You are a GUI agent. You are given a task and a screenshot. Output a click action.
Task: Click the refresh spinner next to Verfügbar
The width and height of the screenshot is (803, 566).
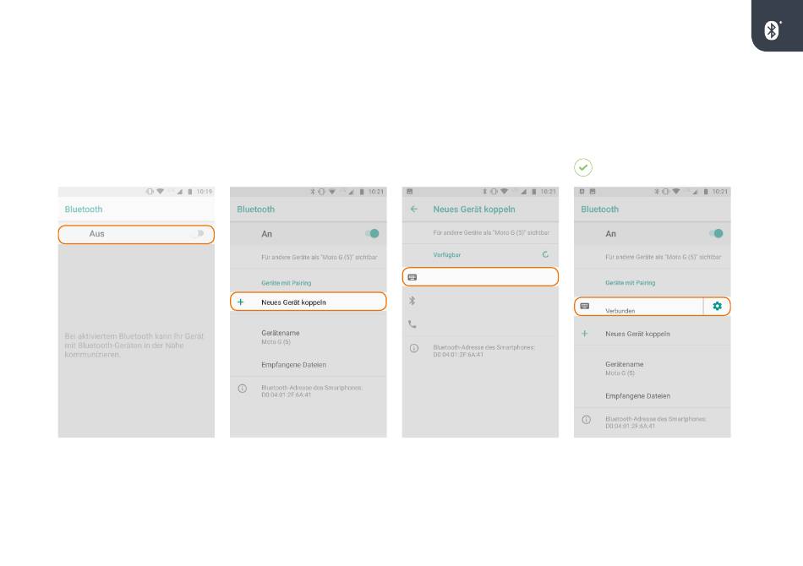(545, 254)
